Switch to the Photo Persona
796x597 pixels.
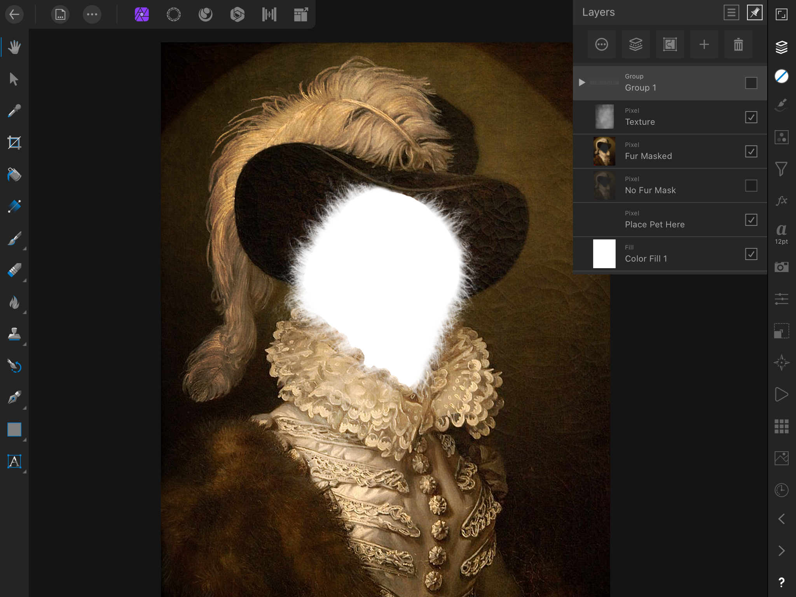[x=142, y=15]
